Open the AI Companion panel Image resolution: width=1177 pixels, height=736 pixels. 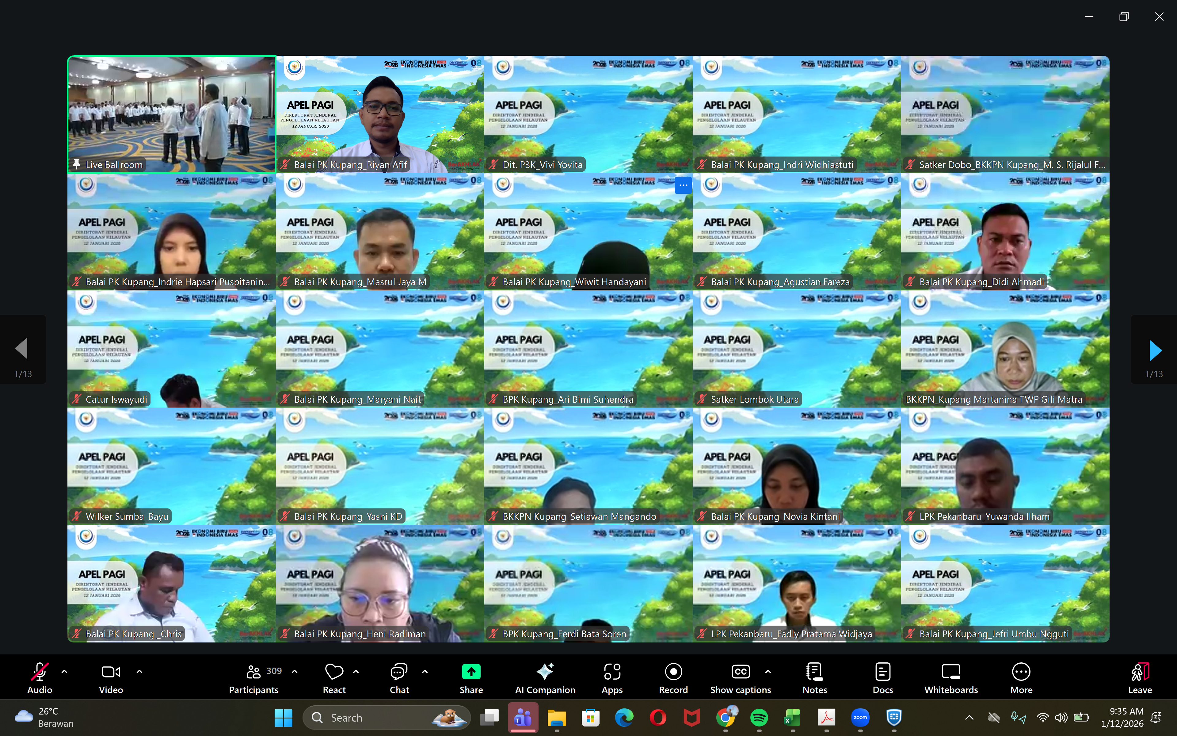pyautogui.click(x=545, y=678)
